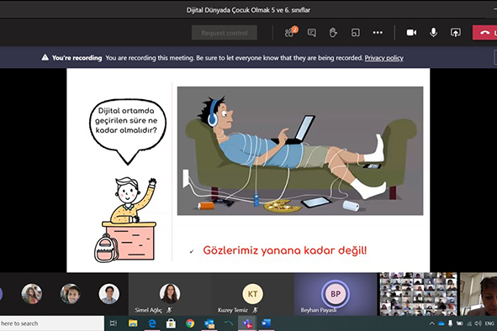This screenshot has height=331, width=497.
Task: Open Google Chrome from the taskbar
Action: [190, 323]
